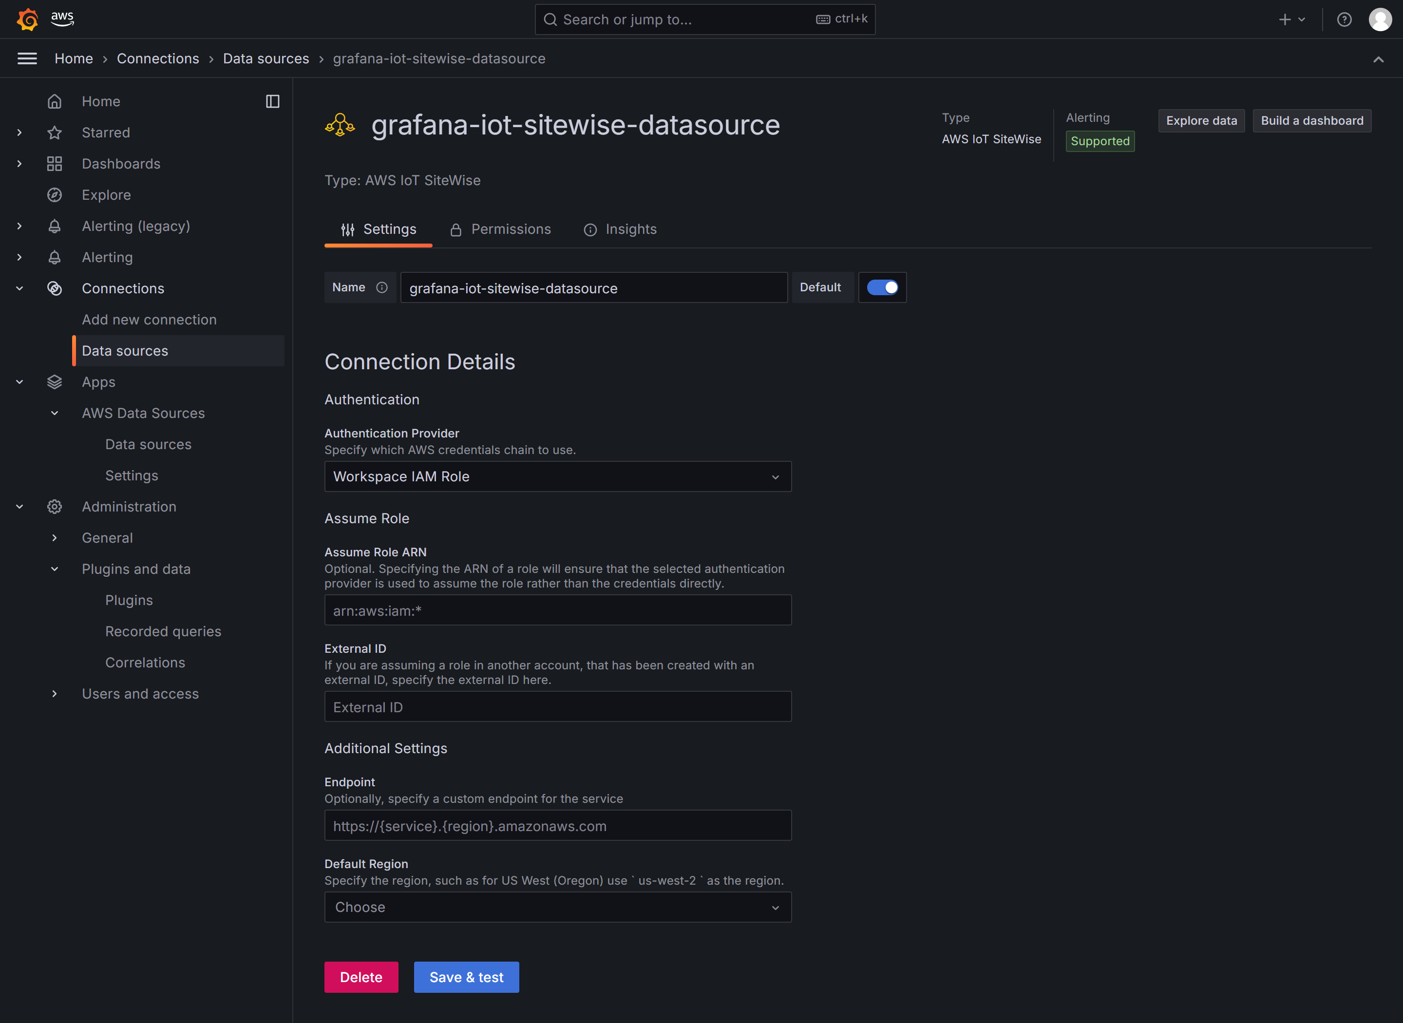
Task: Collapse the top bar with chevron
Action: pos(1378,59)
